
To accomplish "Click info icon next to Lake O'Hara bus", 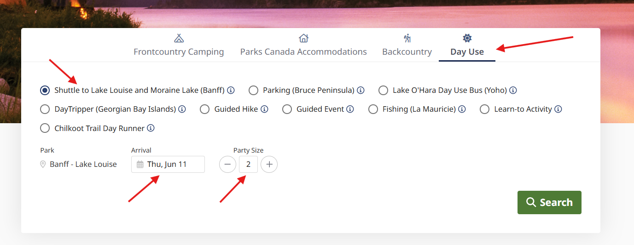I will pyautogui.click(x=513, y=91).
